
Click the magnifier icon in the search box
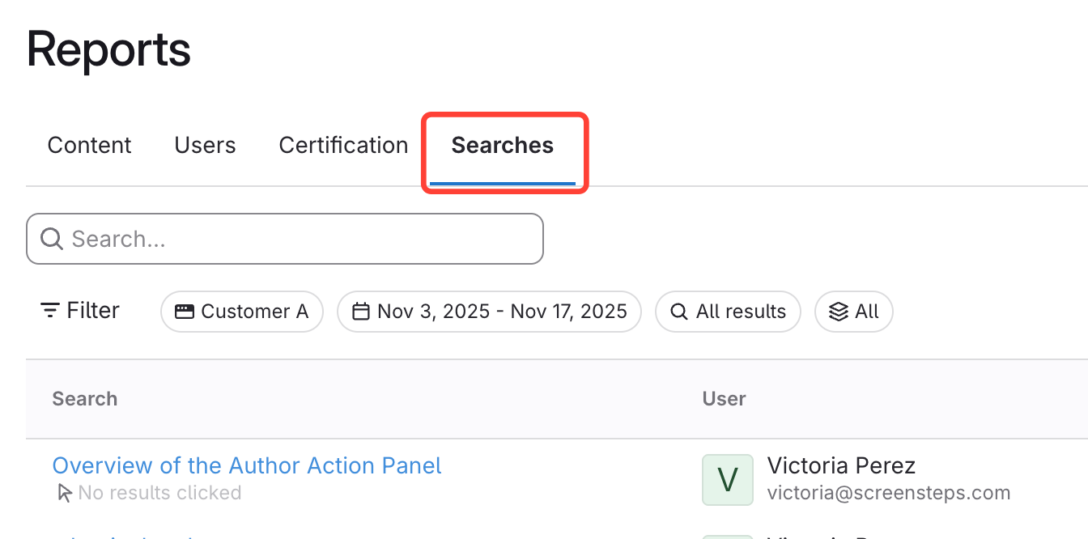pyautogui.click(x=52, y=239)
